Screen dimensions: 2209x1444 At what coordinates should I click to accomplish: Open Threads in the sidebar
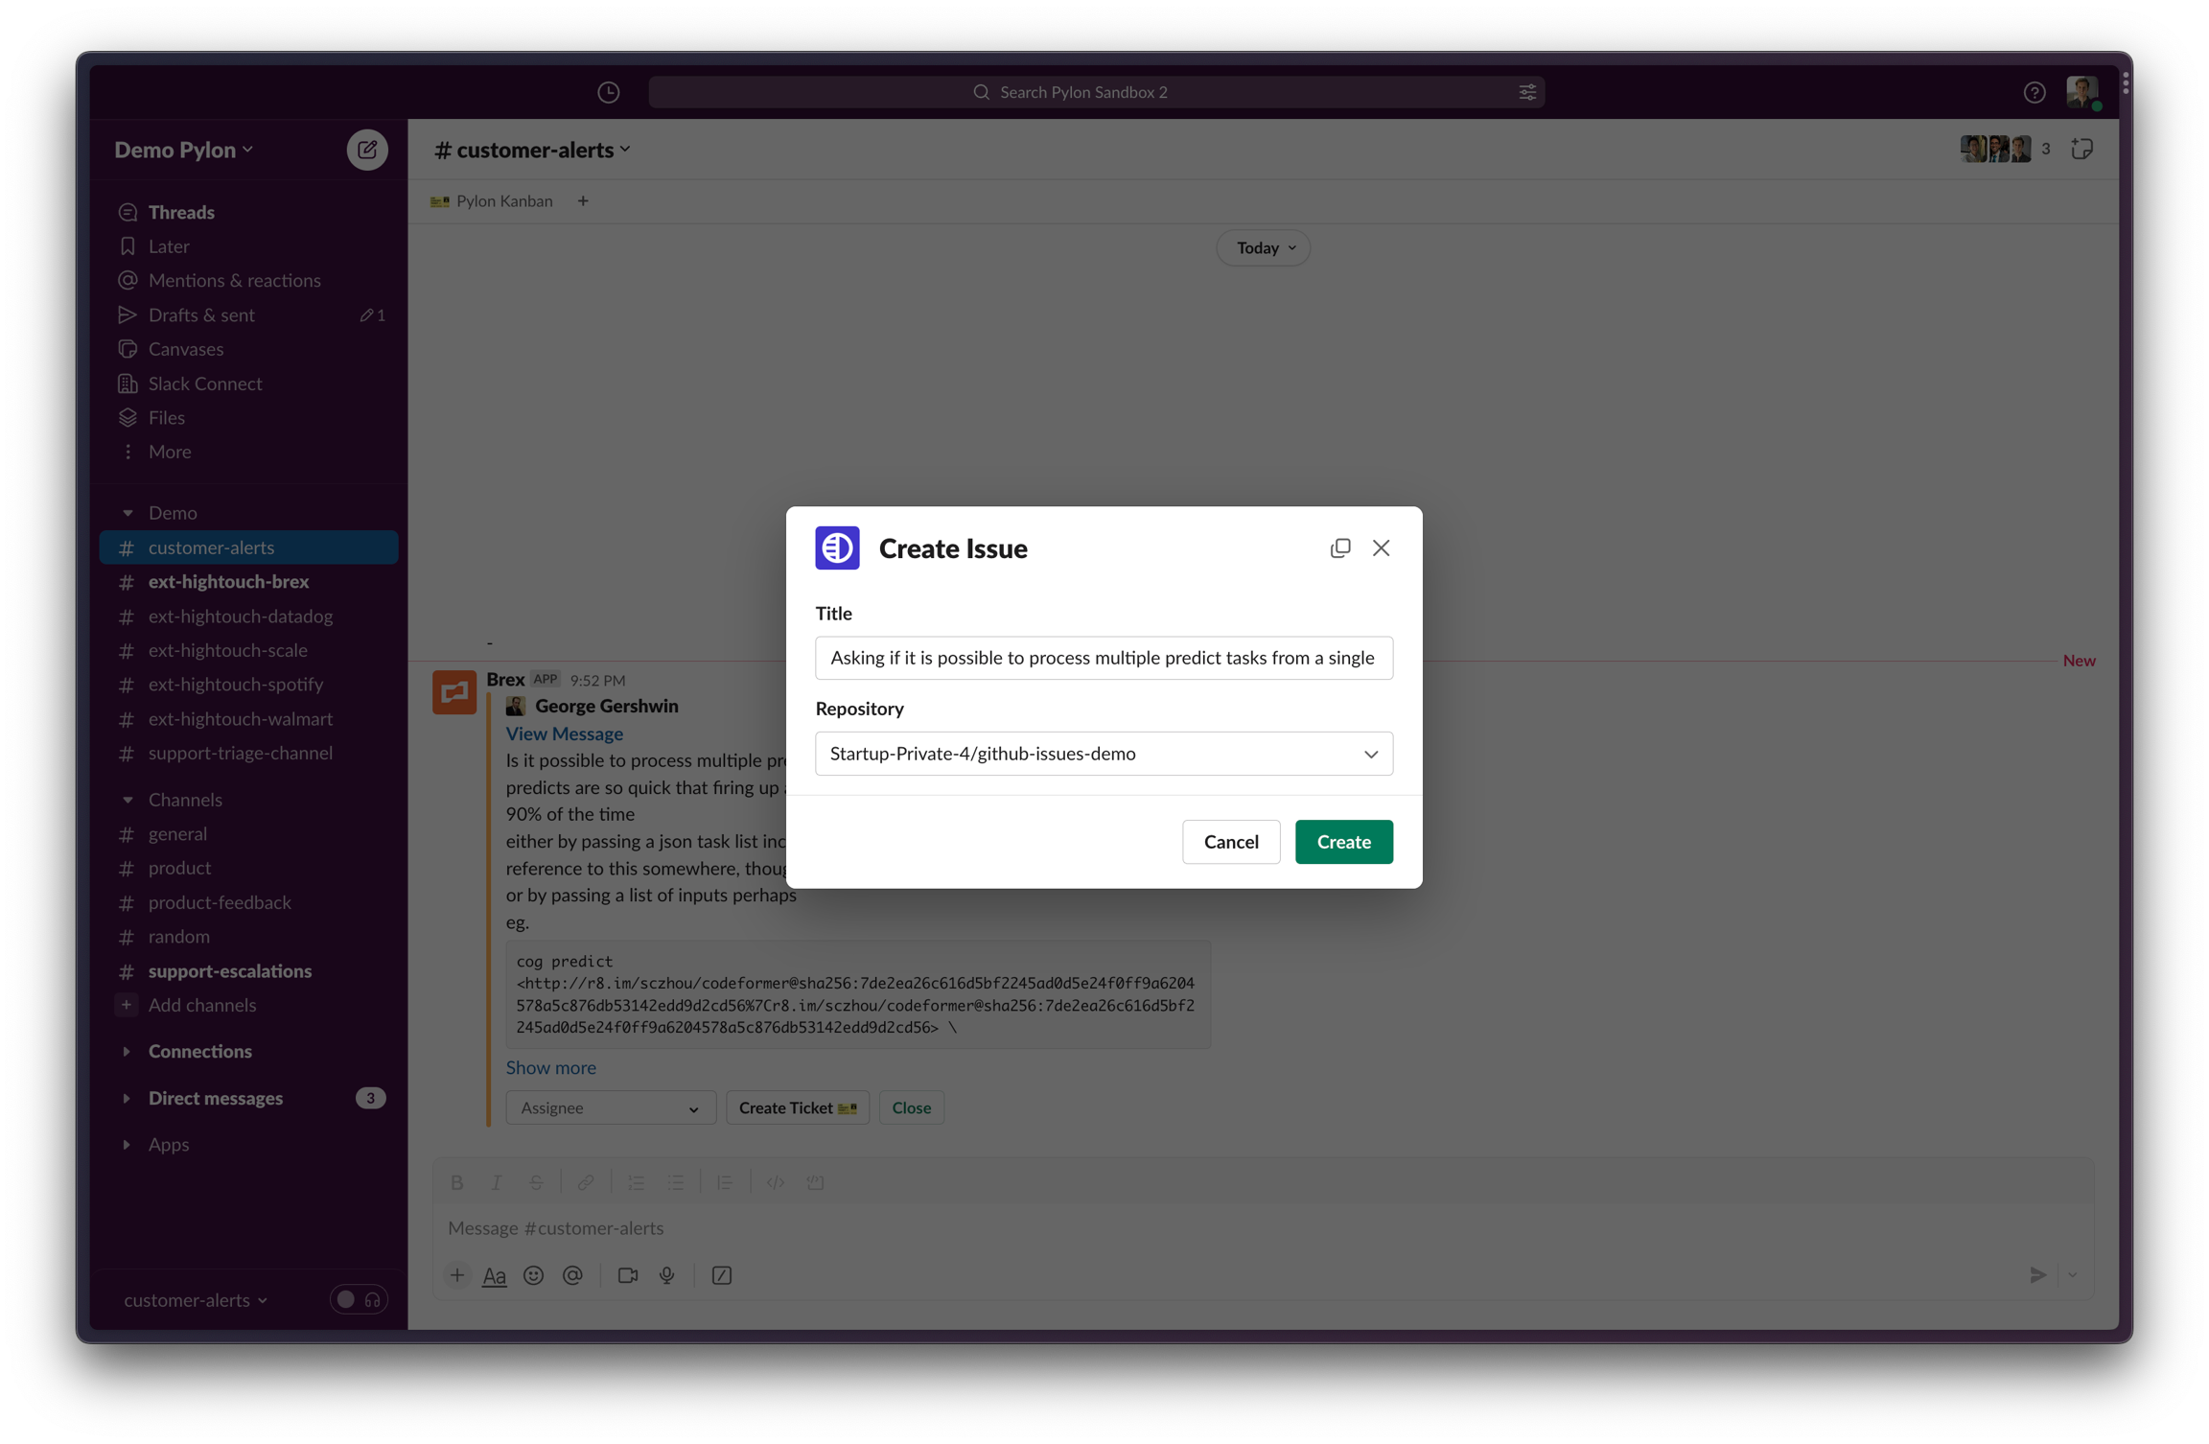pos(181,212)
